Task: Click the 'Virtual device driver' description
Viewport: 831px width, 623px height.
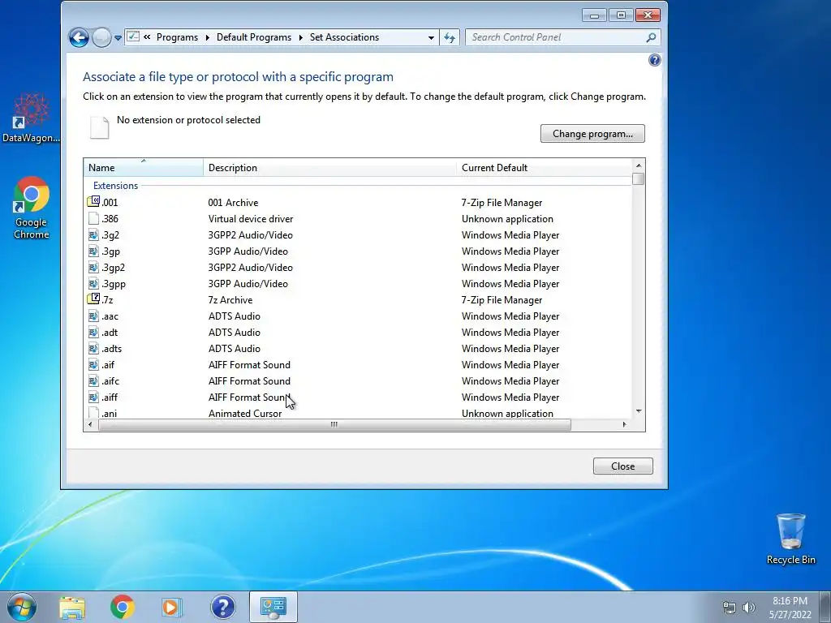Action: [251, 219]
